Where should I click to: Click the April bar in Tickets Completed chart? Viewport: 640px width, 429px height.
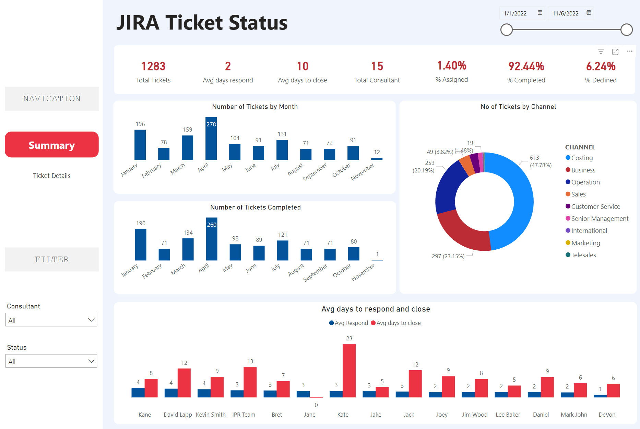pyautogui.click(x=212, y=239)
